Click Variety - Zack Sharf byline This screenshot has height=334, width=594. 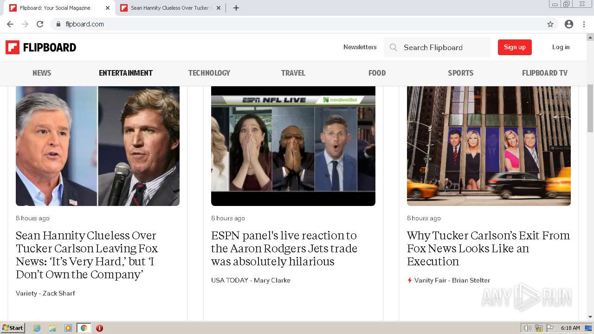click(x=45, y=293)
